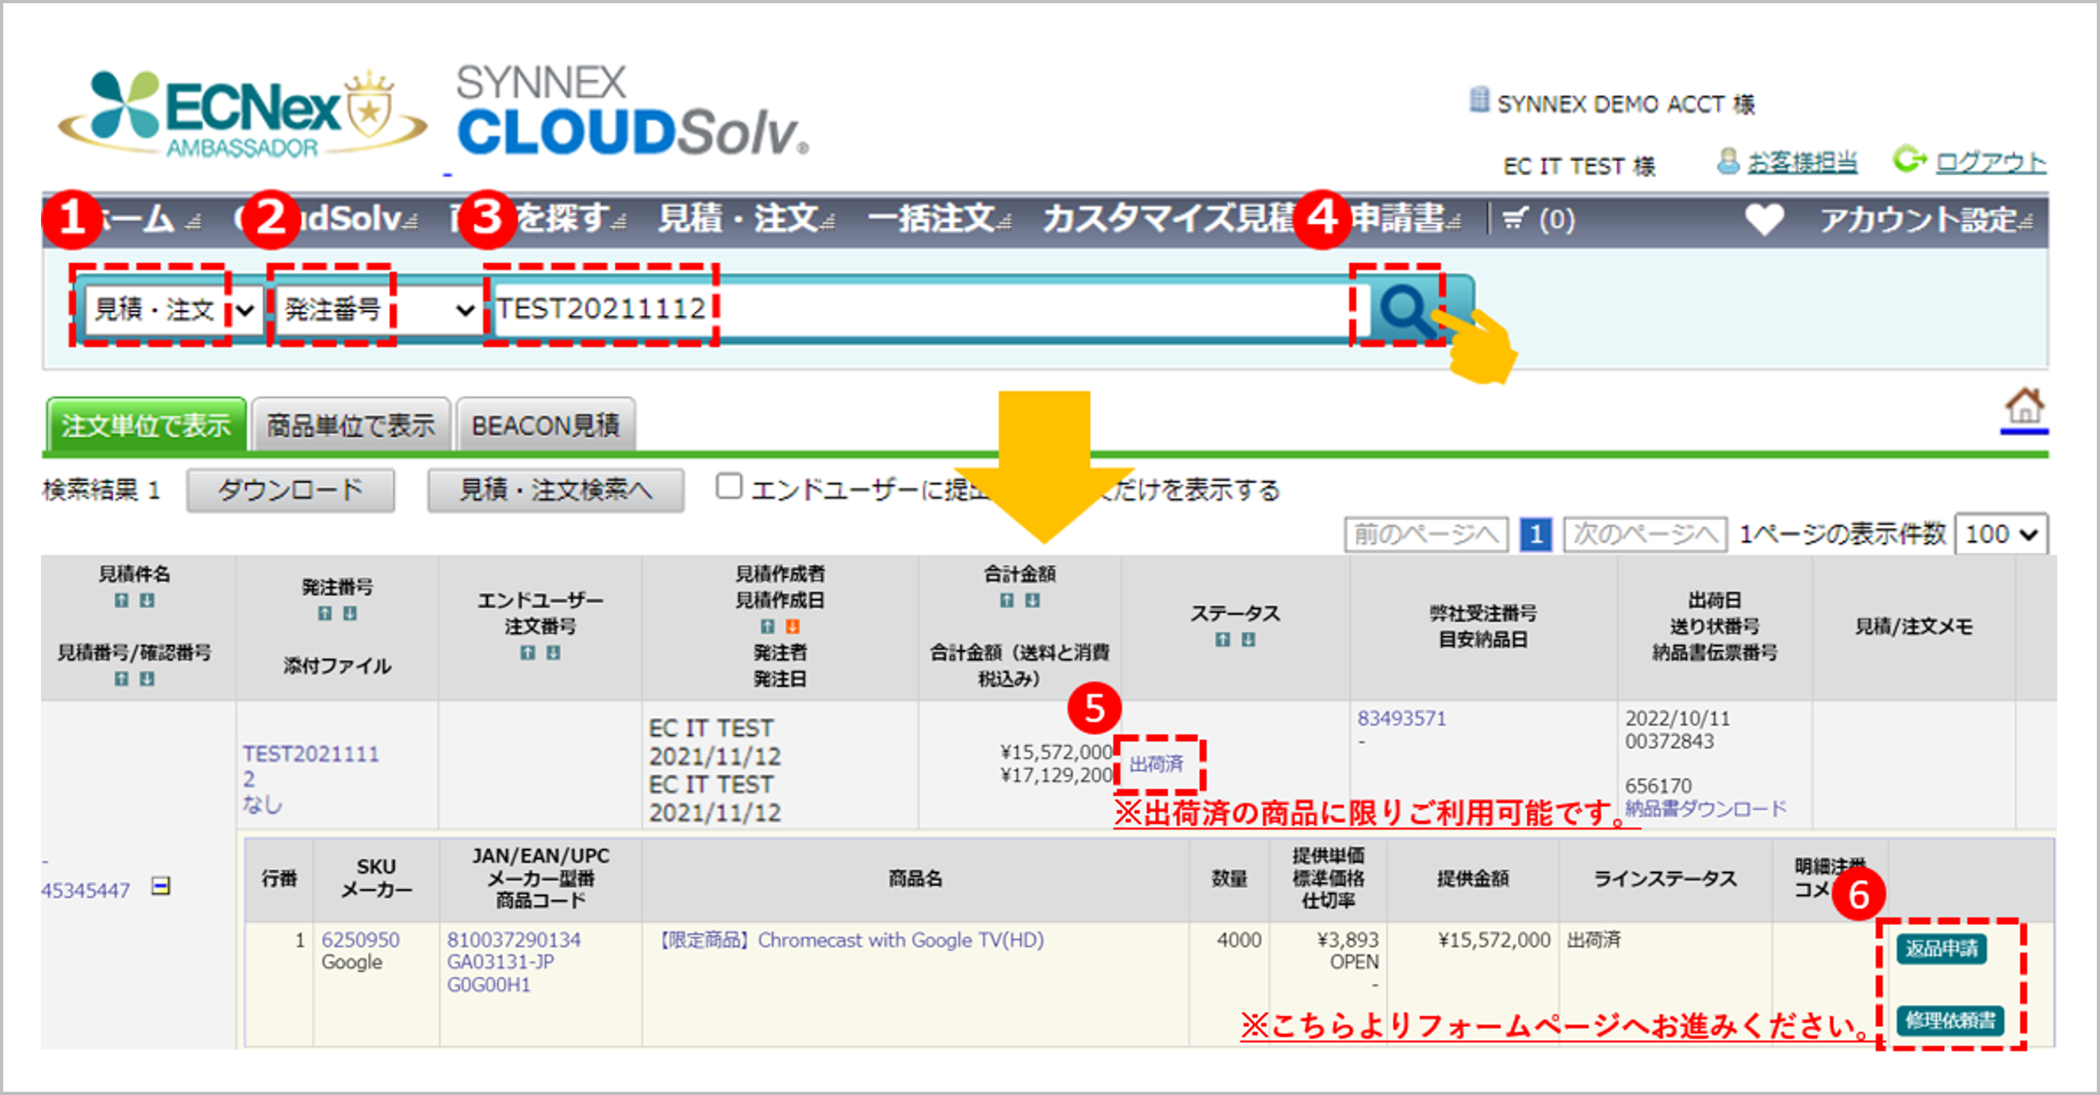Click the 修理依頼書 button
This screenshot has width=2100, height=1095.
coord(1950,1020)
